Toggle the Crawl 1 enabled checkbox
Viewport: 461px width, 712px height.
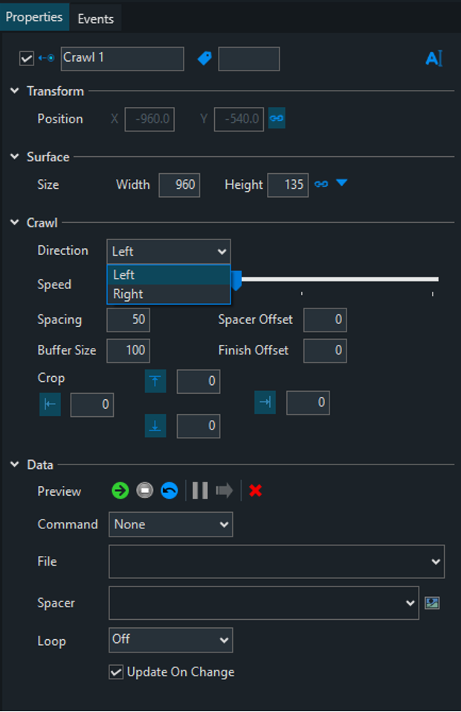click(x=27, y=59)
